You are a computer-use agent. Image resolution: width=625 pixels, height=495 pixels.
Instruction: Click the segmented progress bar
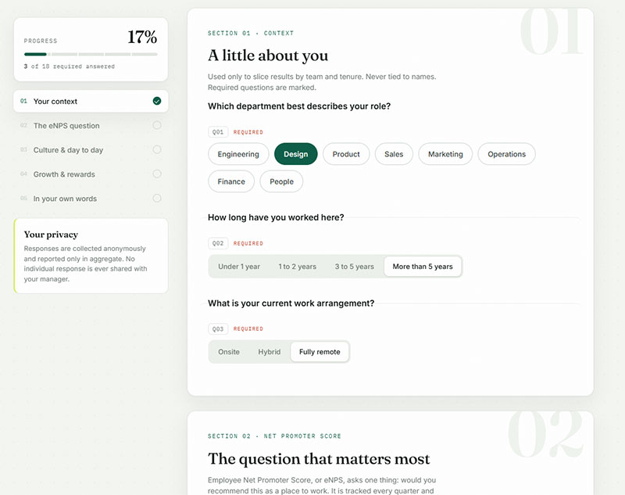point(91,54)
